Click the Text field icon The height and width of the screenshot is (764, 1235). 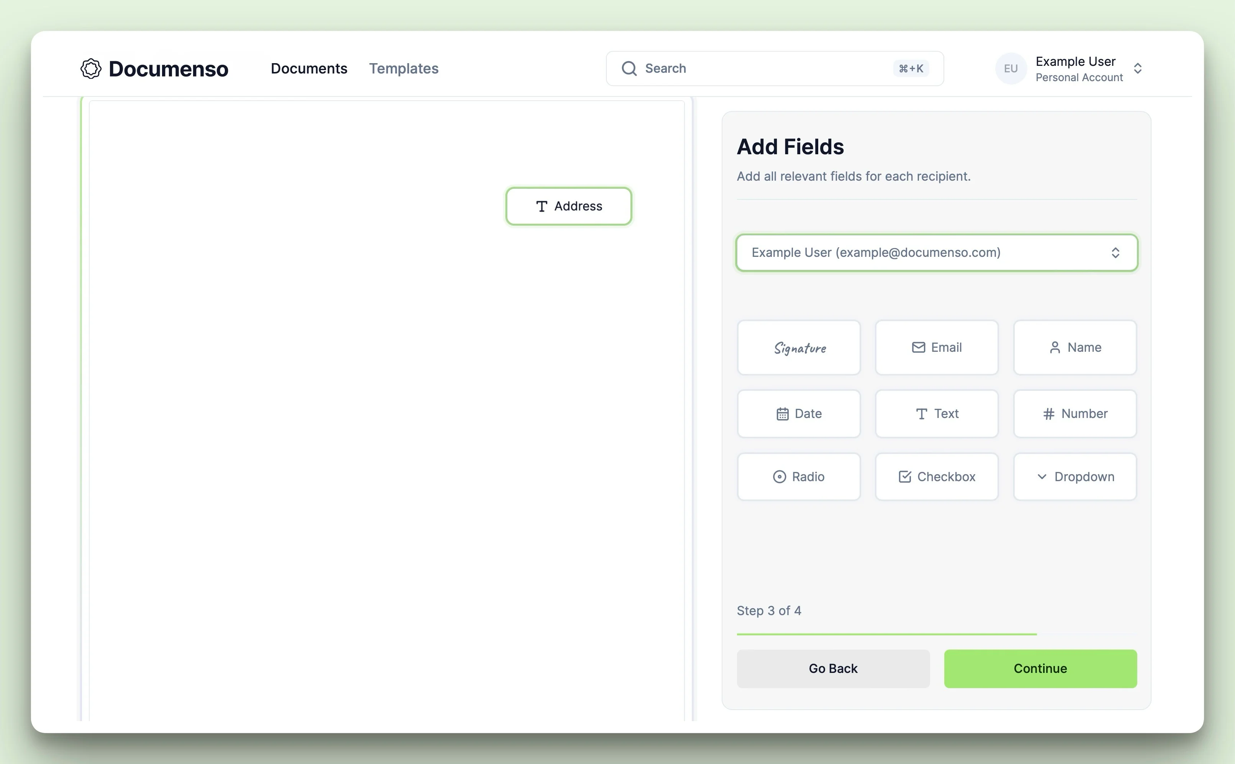point(937,412)
